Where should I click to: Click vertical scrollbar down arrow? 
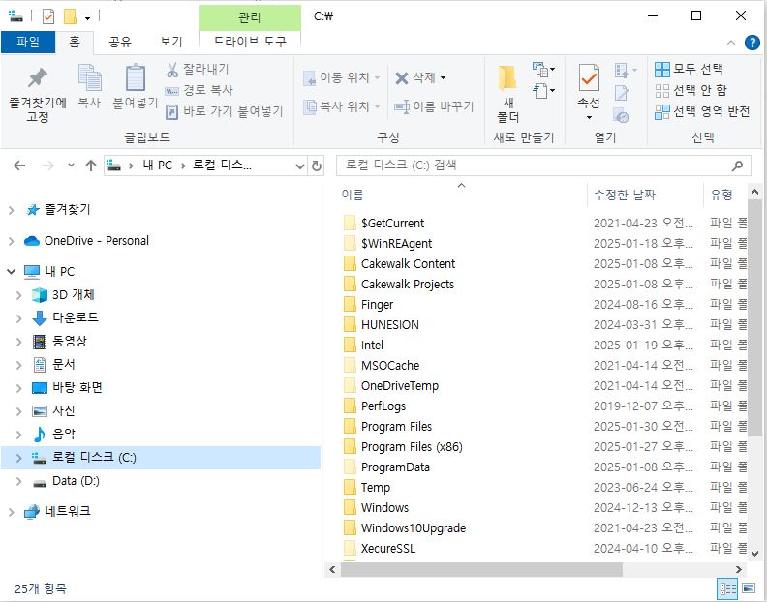(x=754, y=554)
